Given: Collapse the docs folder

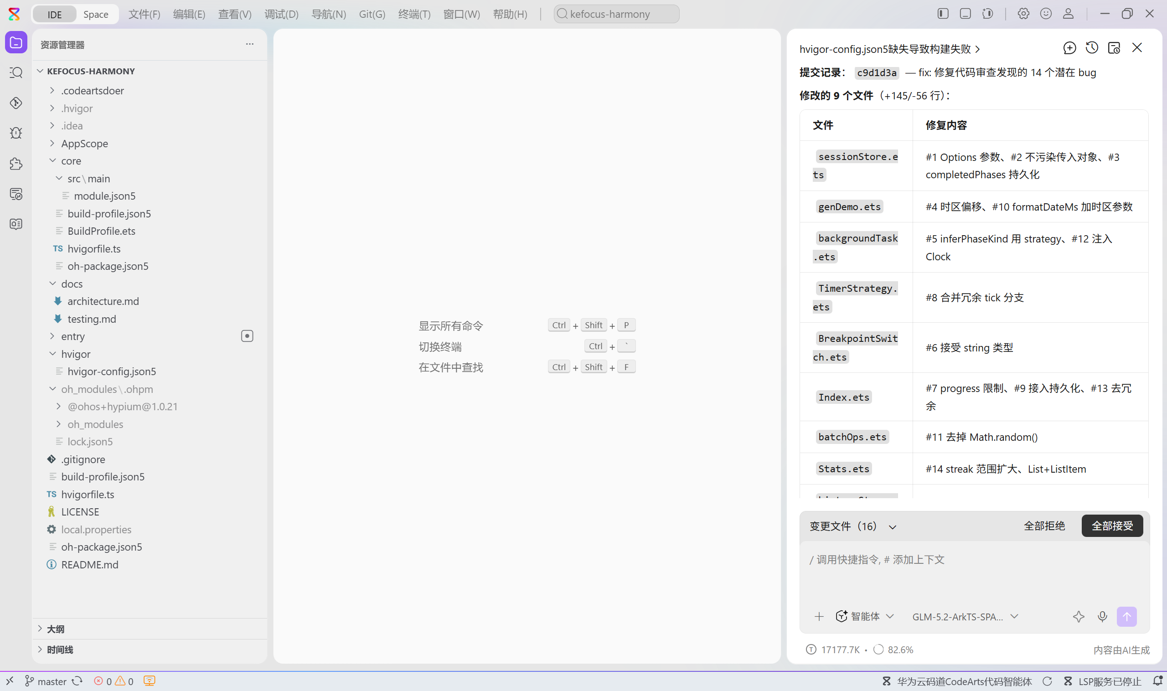Looking at the screenshot, I should click(52, 284).
